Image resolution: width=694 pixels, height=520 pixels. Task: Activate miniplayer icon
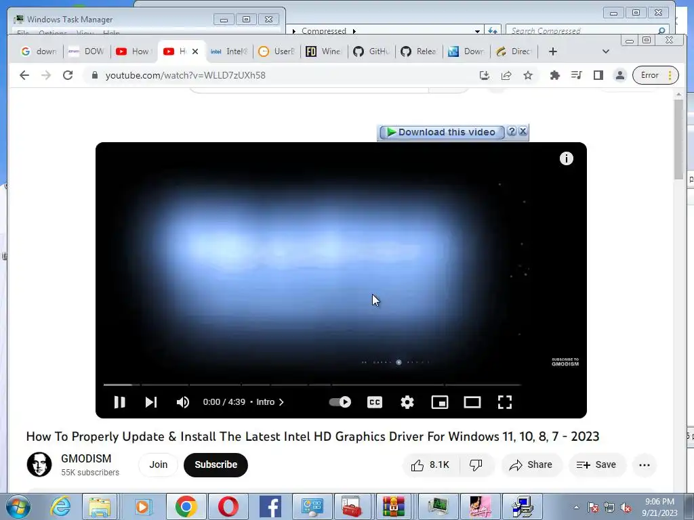[x=439, y=402]
